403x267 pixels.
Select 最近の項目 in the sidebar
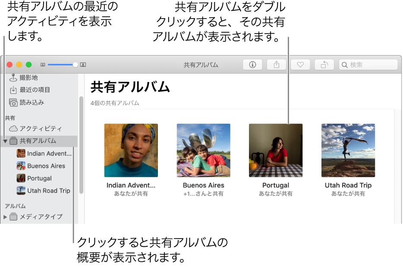point(35,90)
